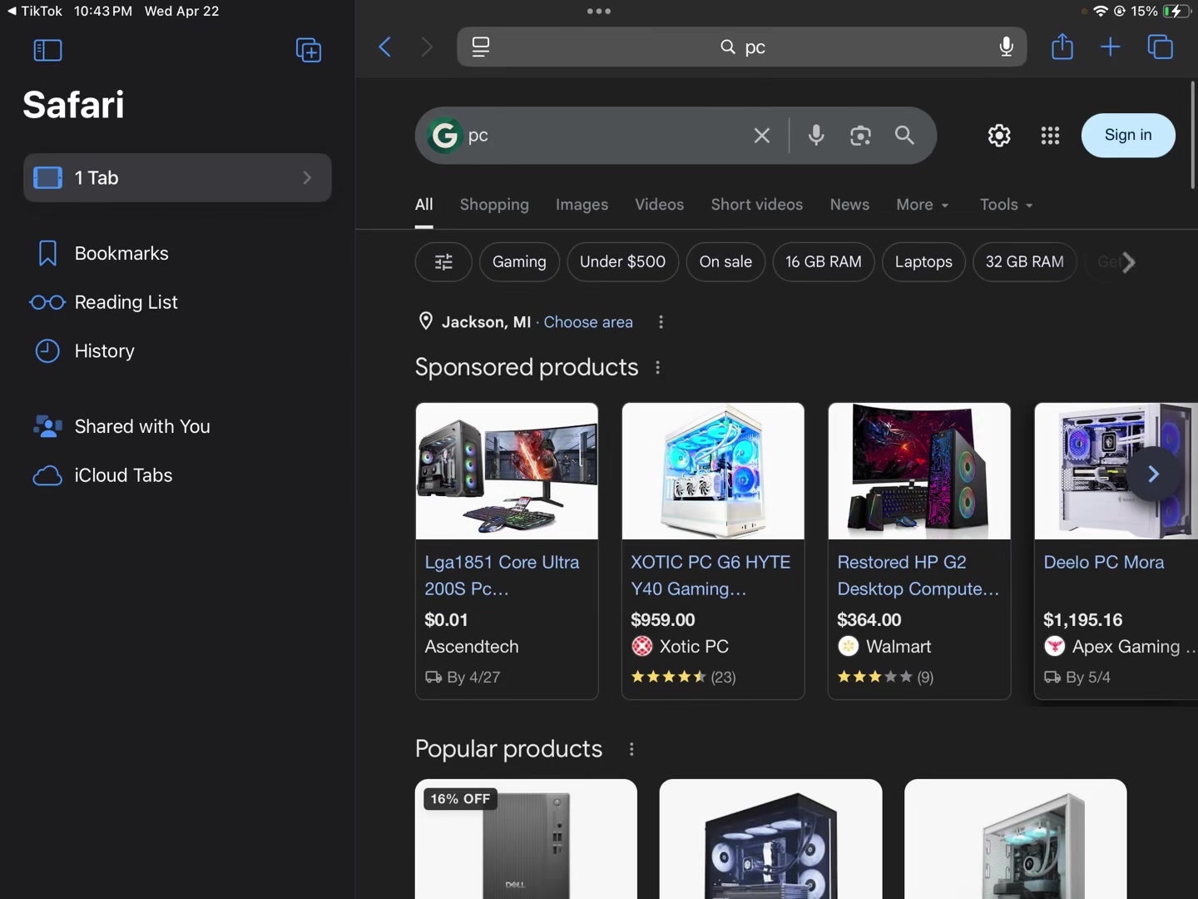Submit the Google search magnifier
The height and width of the screenshot is (899, 1198).
pos(904,135)
